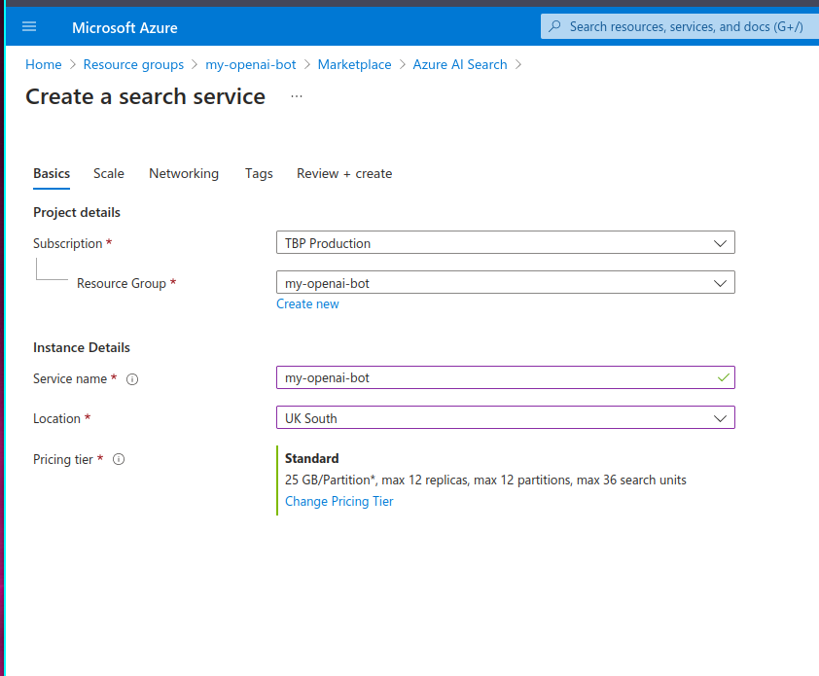
Task: Open the Location dropdown
Action: 720,418
